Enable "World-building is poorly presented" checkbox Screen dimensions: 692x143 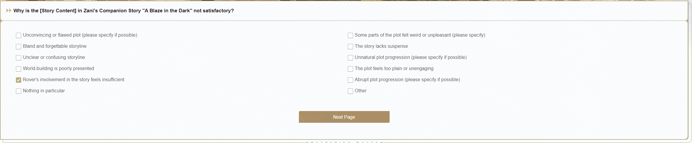tap(19, 69)
